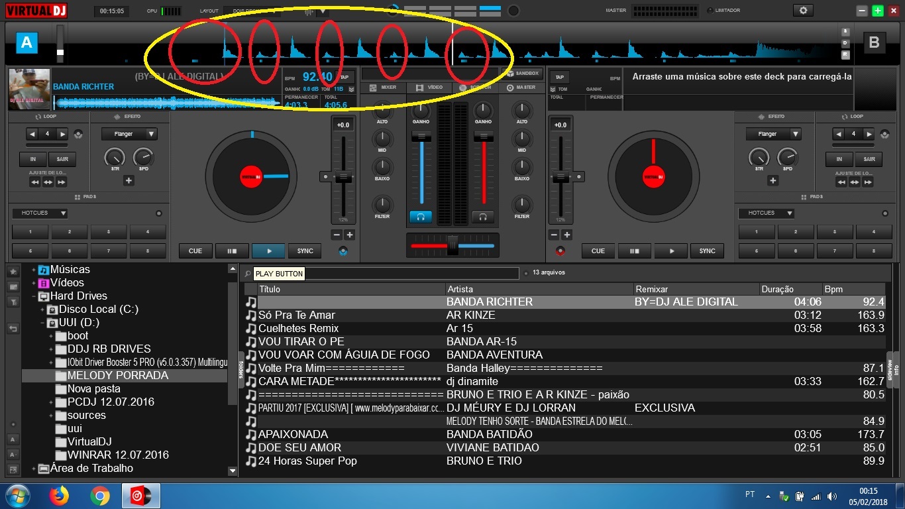
Task: Click right deck red pitch reset icon
Action: 560,251
